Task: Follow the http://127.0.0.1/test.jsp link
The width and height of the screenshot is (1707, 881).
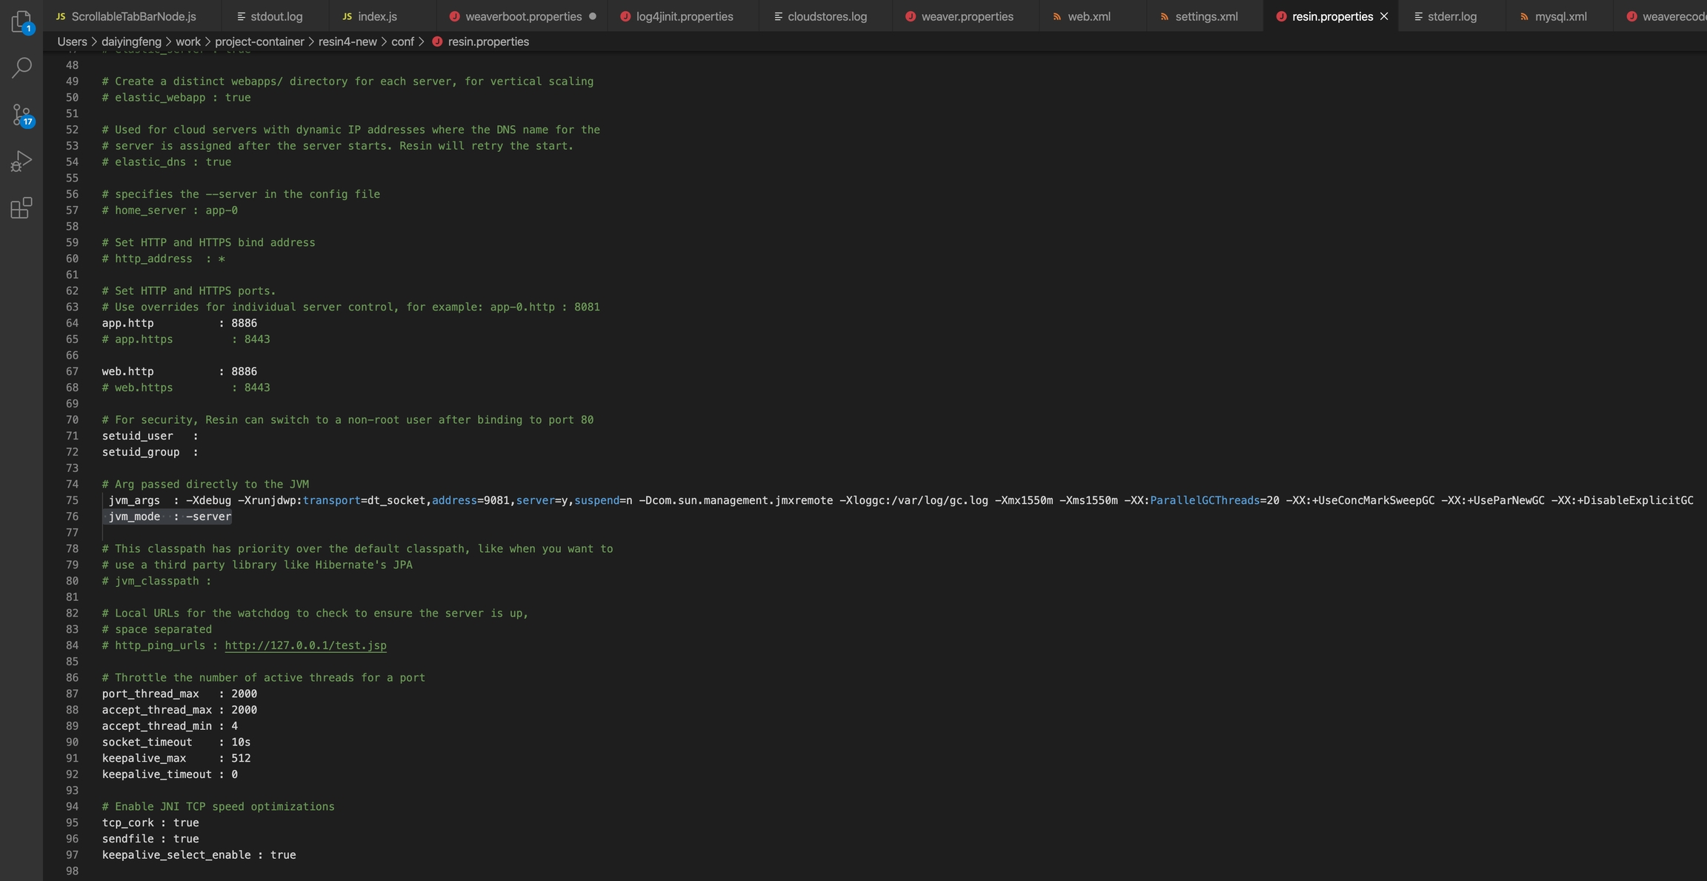Action: (x=305, y=645)
